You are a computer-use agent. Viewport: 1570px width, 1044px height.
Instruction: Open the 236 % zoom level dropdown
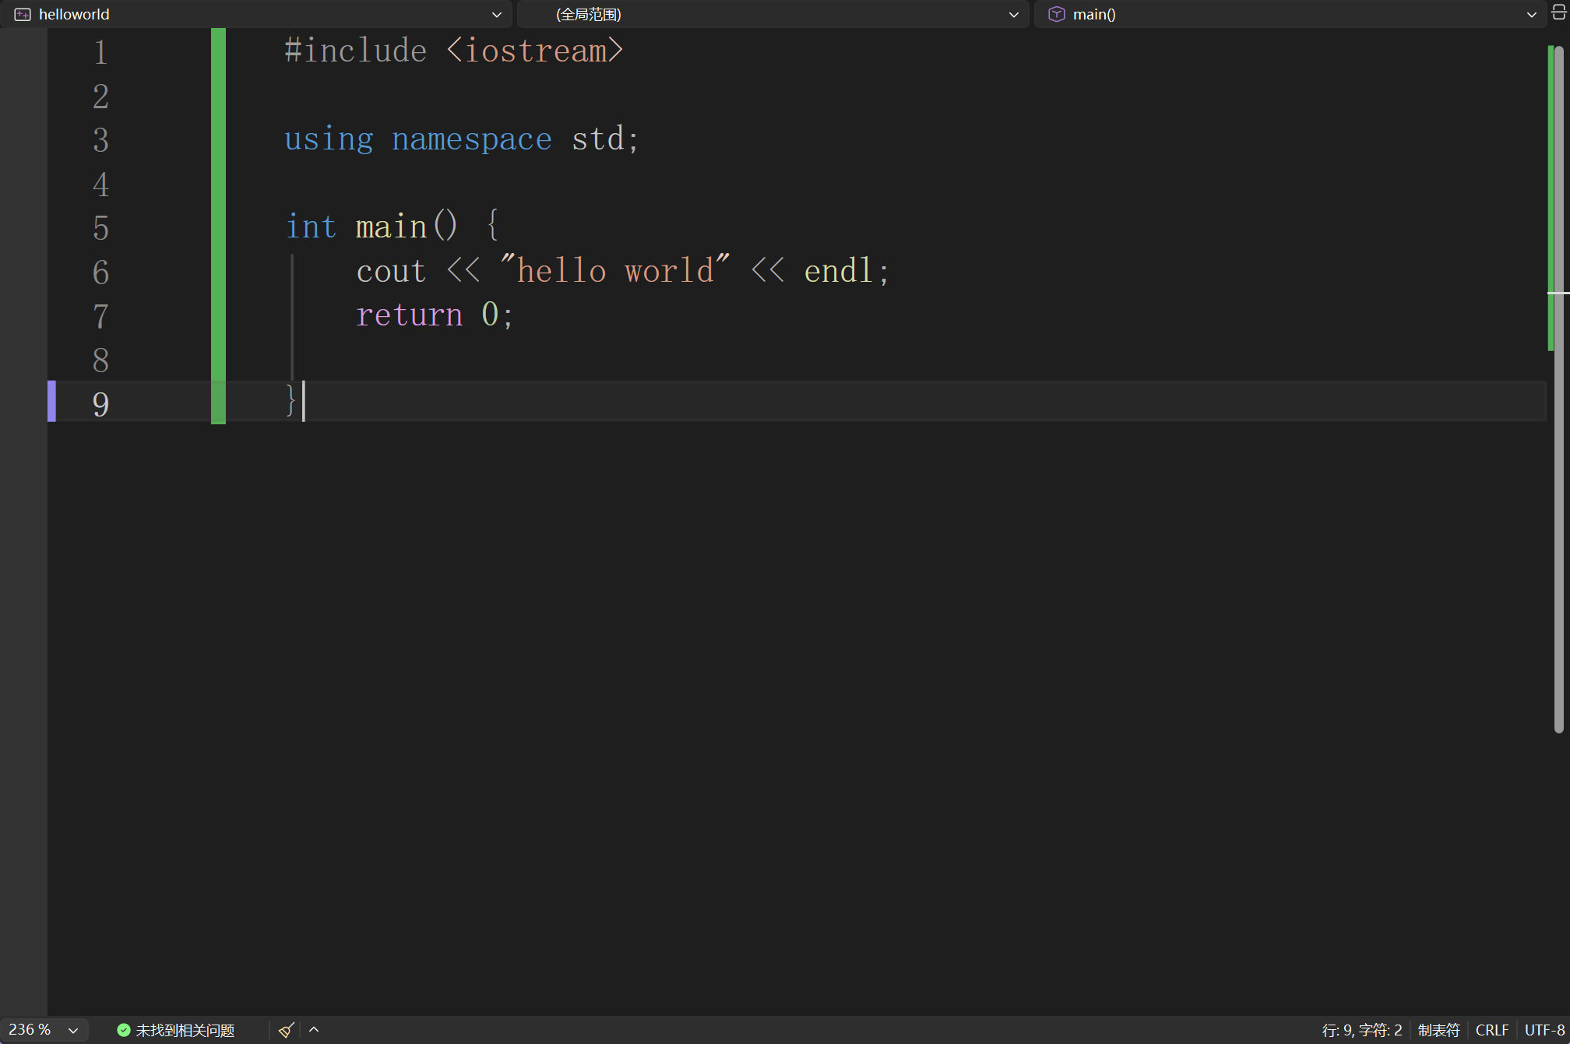click(x=44, y=1030)
